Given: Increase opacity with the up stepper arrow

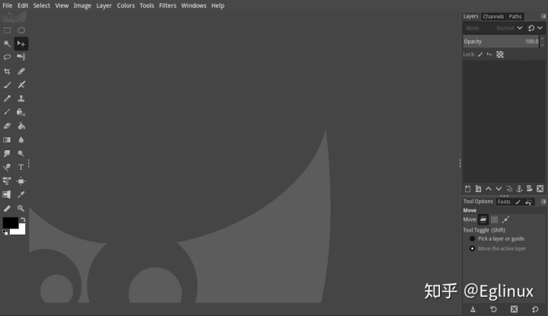Looking at the screenshot, I should (x=543, y=39).
